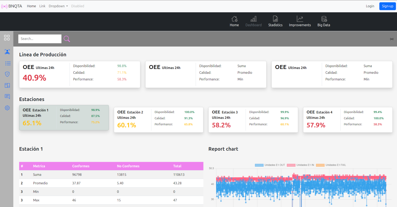Click the grid menu icon in sidebar

[7, 38]
